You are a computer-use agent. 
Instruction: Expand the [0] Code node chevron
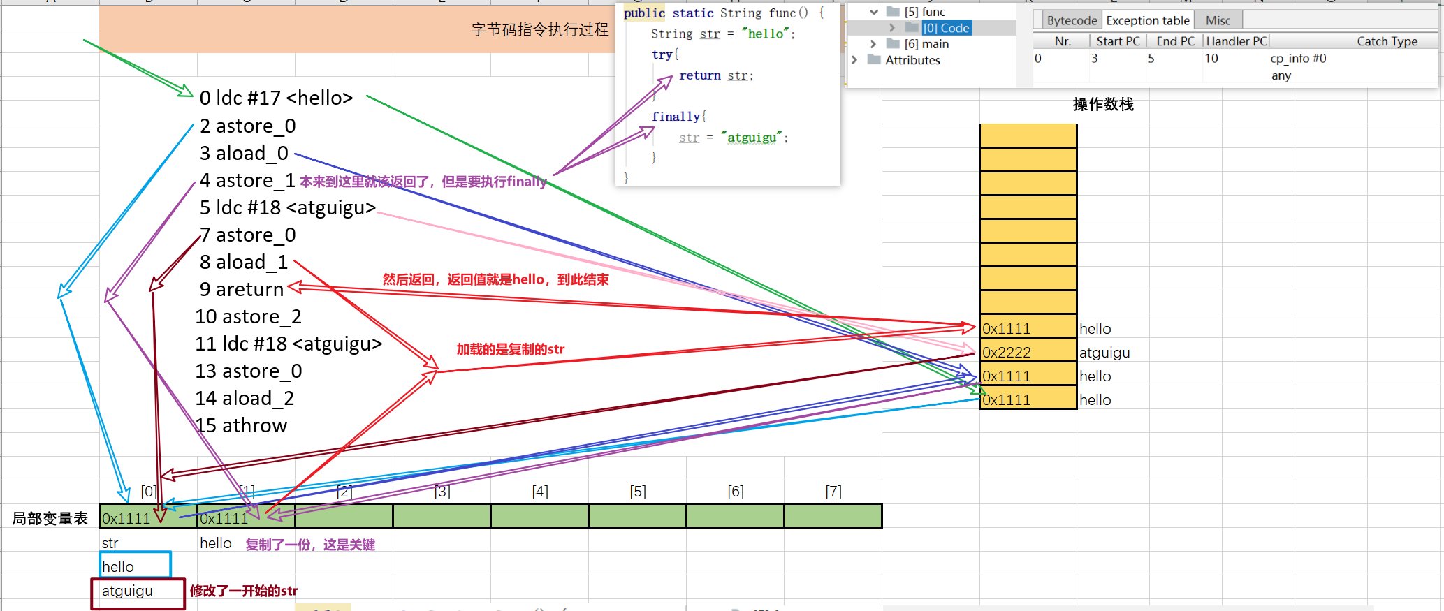click(892, 28)
